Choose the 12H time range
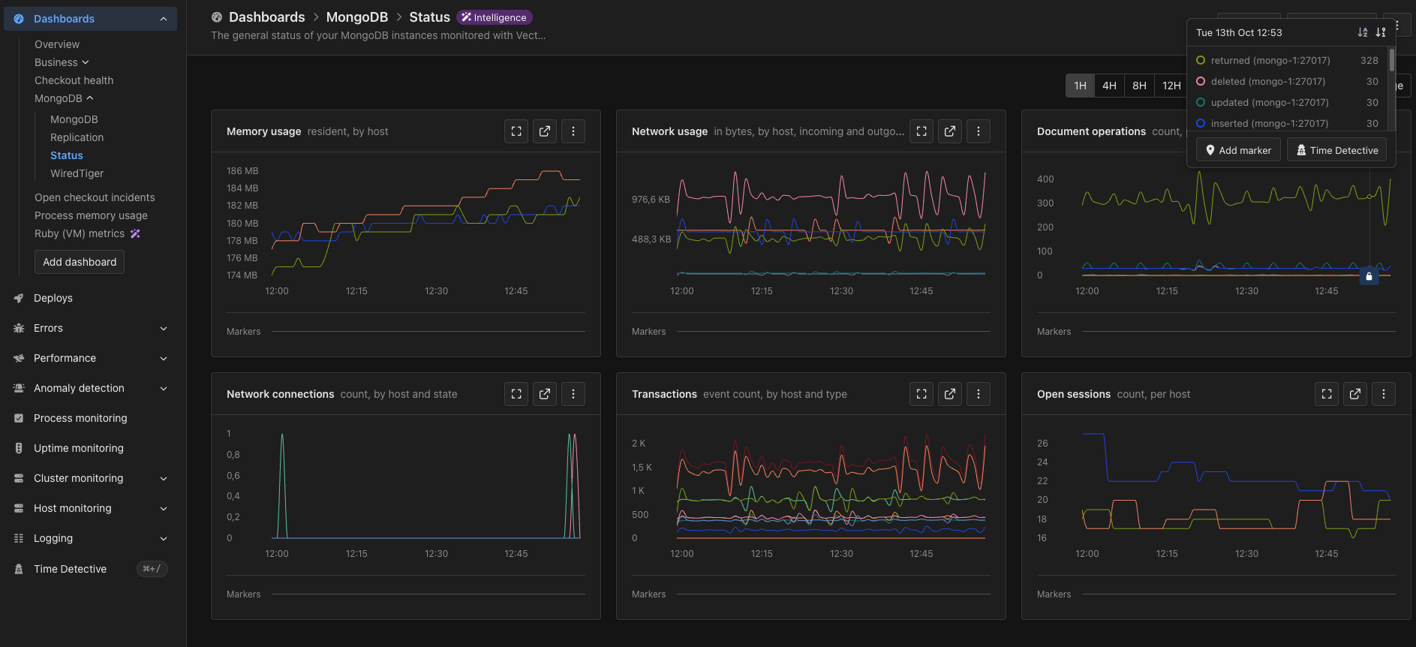This screenshot has height=647, width=1416. 1171,86
